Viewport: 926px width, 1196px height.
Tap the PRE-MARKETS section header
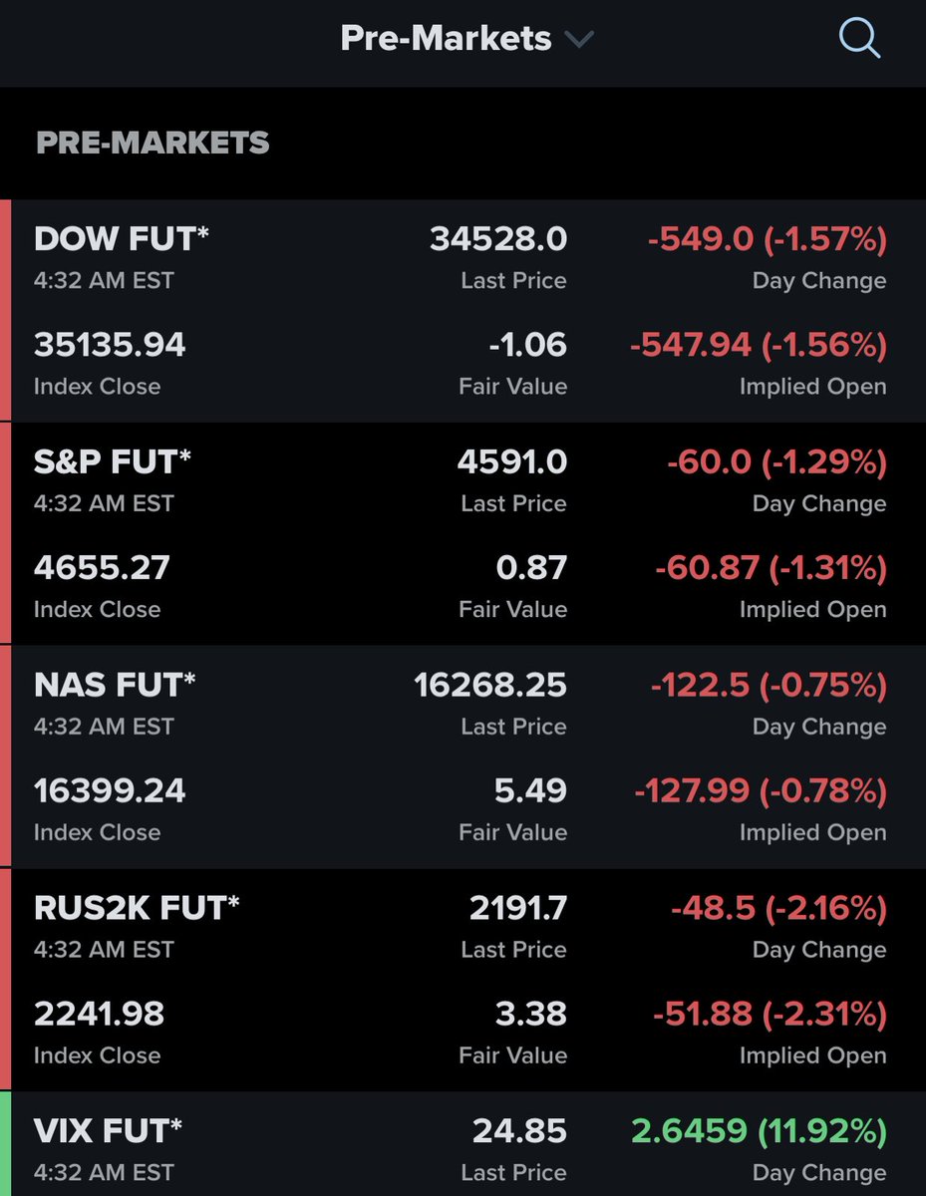click(x=153, y=144)
